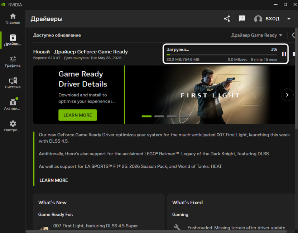Click the ВХОД login button
This screenshot has height=233, width=298.
click(x=272, y=19)
